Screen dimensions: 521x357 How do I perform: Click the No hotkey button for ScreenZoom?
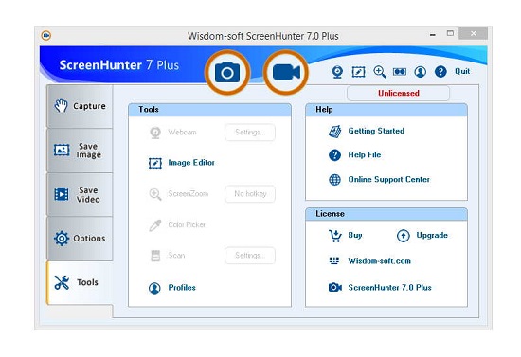tap(250, 194)
